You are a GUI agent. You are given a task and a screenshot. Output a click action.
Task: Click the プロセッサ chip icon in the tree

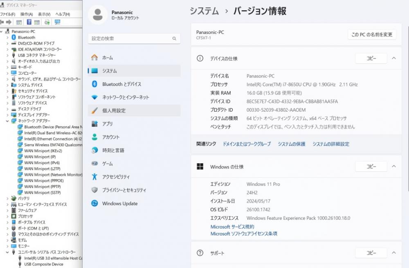pyautogui.click(x=14, y=216)
